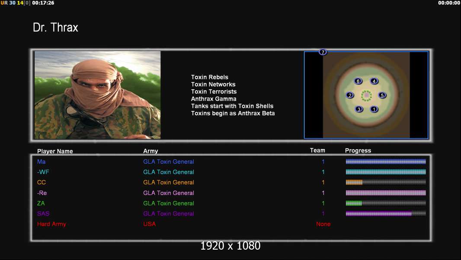The width and height of the screenshot is (461, 260).
Task: Click player name CC
Action: pos(42,182)
